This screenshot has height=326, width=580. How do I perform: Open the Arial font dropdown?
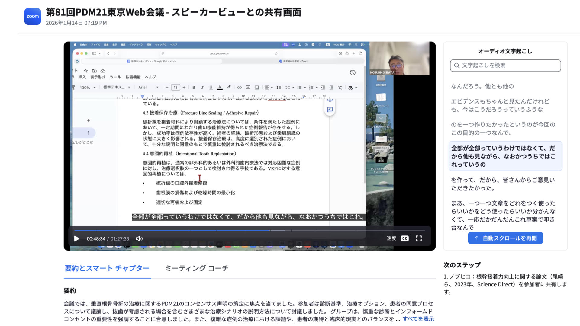[x=148, y=87]
